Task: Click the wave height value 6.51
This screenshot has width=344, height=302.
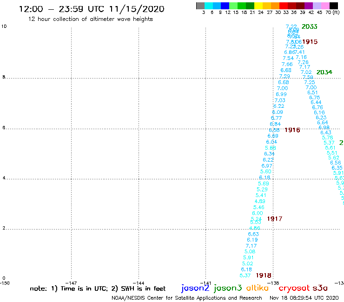Action: click(x=312, y=92)
